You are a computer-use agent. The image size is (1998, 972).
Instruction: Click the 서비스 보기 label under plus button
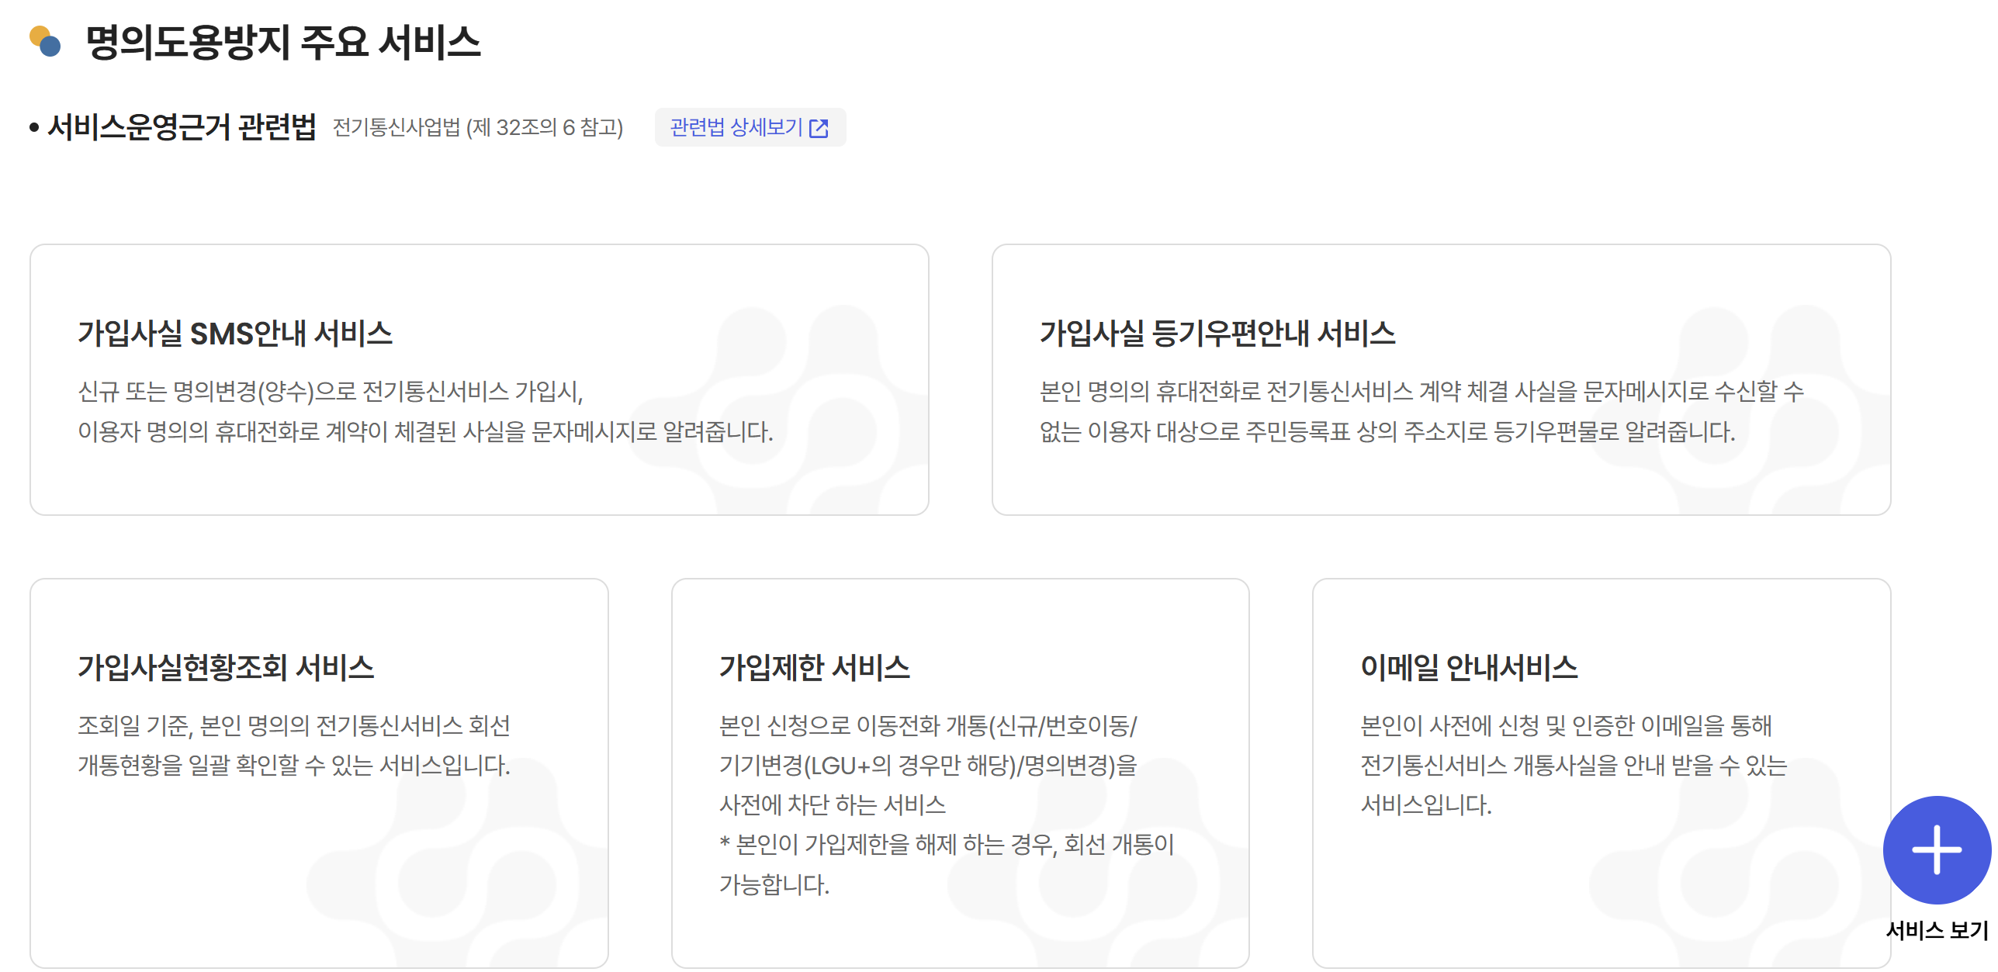click(x=1936, y=930)
